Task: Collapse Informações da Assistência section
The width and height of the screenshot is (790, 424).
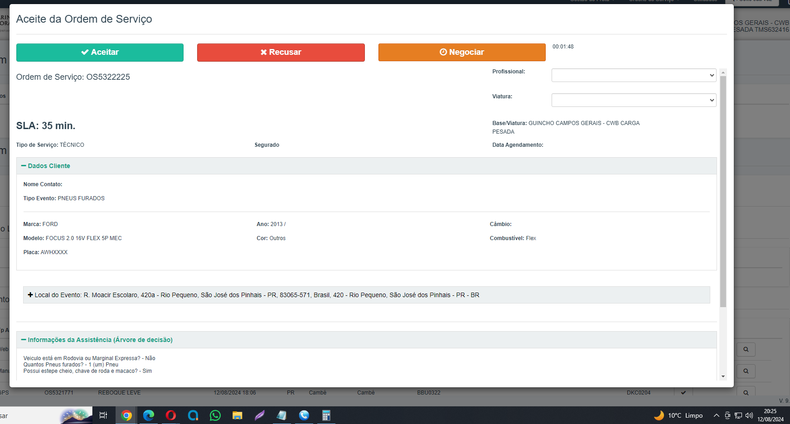Action: pos(96,340)
